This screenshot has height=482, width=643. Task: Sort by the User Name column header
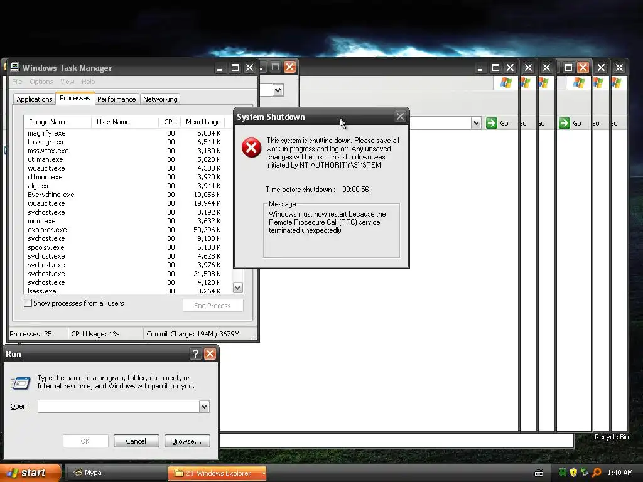pos(125,122)
